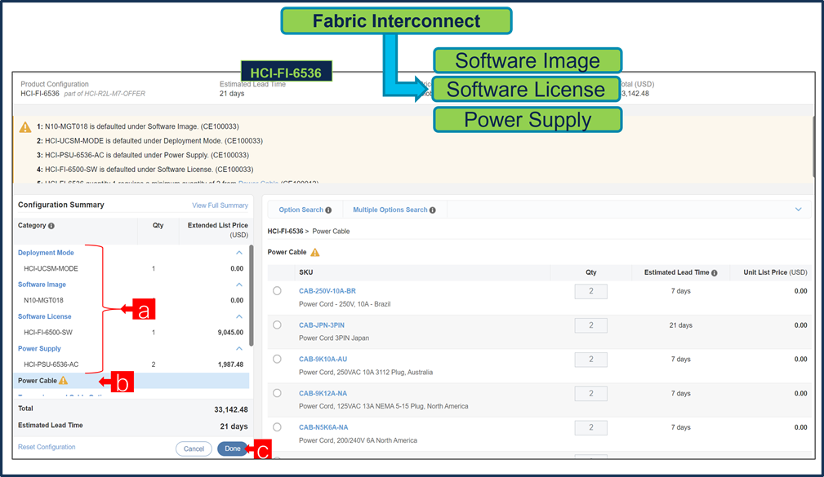
Task: Click warning icon in Power Cable summary row
Action: click(63, 381)
